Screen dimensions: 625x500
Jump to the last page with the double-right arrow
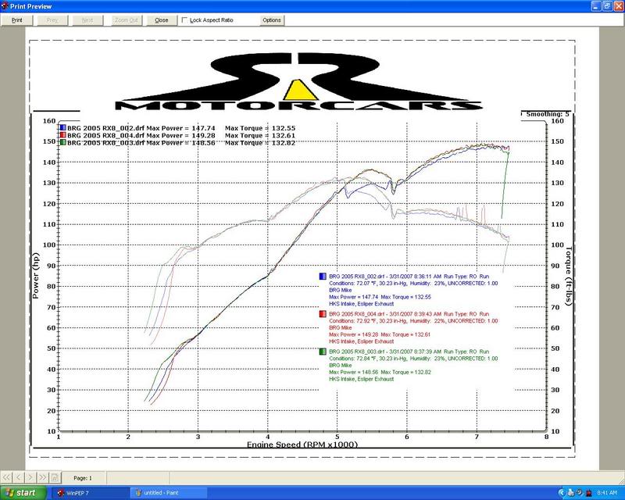pyautogui.click(x=43, y=477)
